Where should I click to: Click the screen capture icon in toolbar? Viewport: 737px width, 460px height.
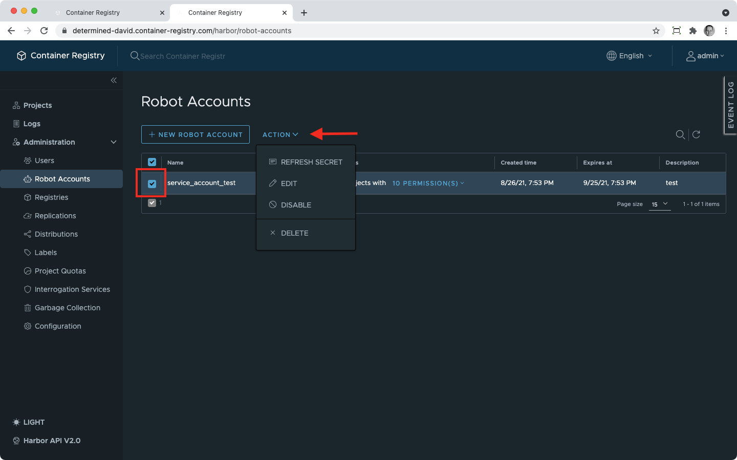click(x=677, y=31)
